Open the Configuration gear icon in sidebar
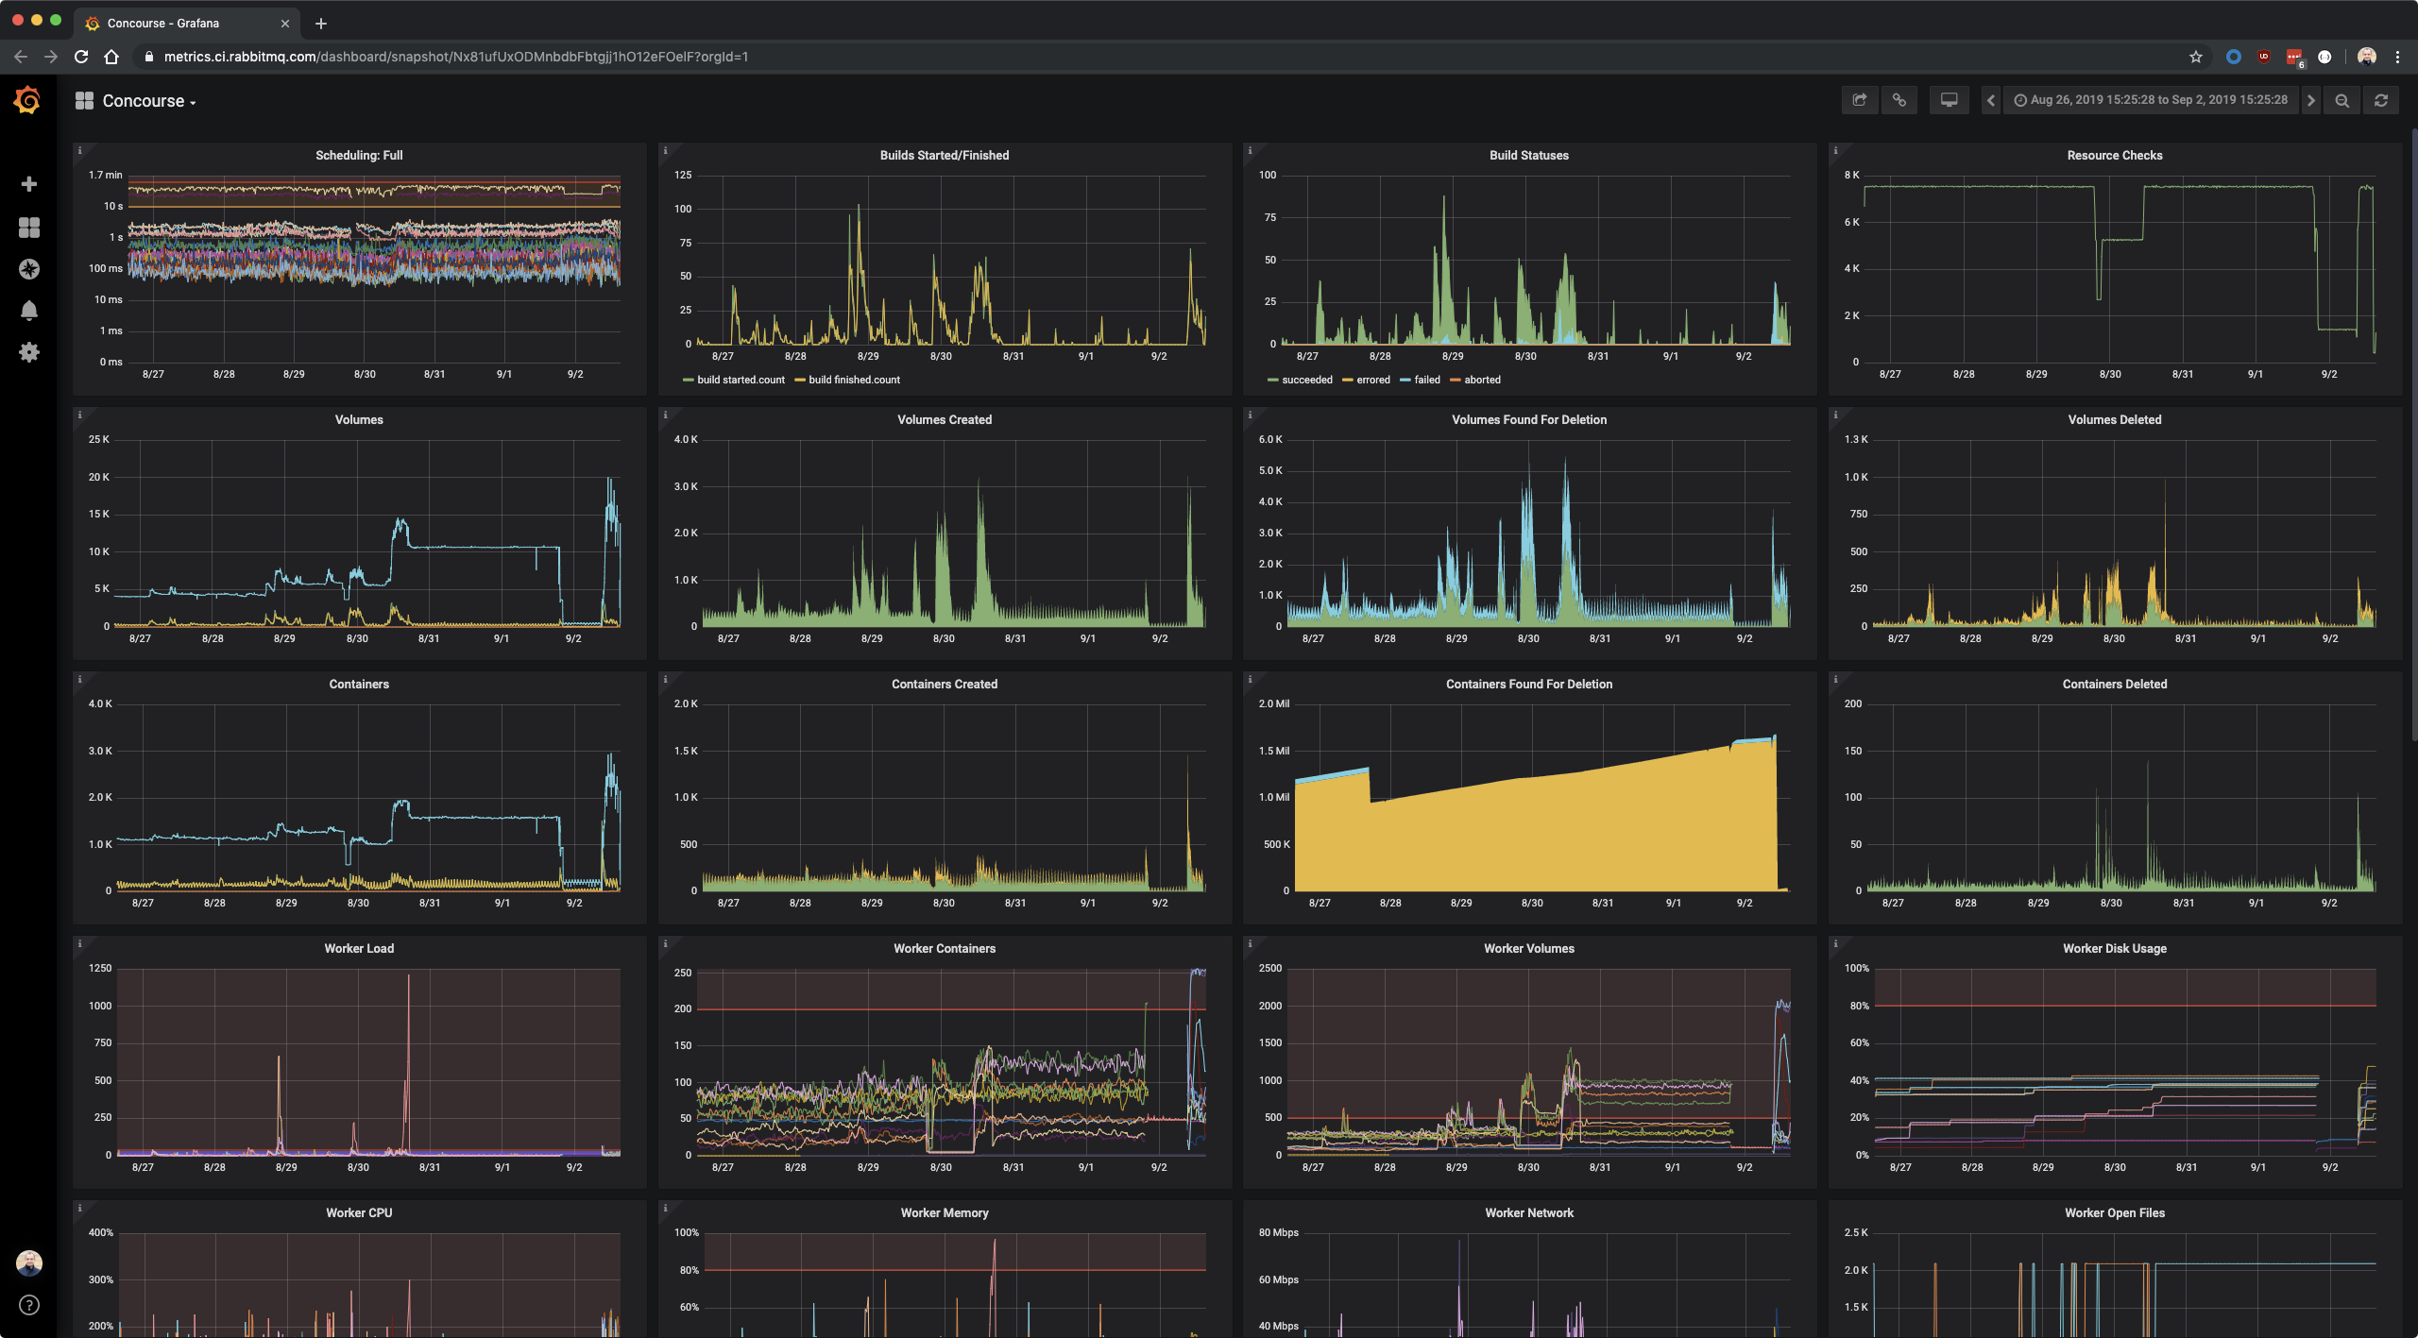 [x=29, y=352]
